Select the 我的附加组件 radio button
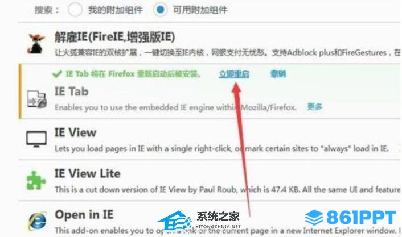The height and width of the screenshot is (237, 402). pyautogui.click(x=75, y=10)
